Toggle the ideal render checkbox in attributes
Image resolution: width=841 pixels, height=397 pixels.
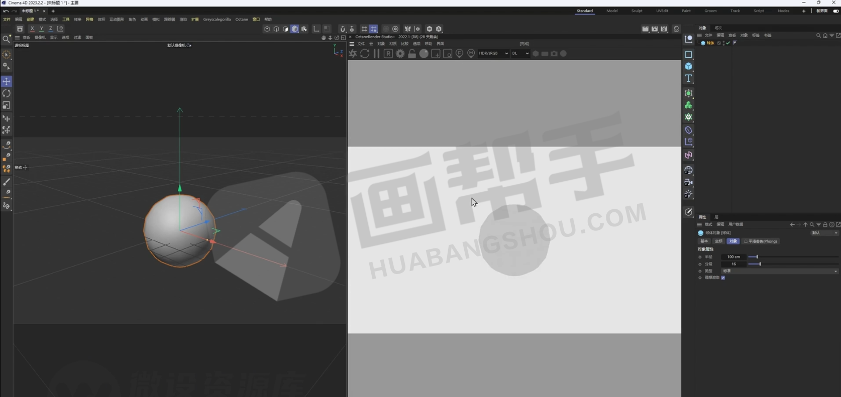click(723, 278)
